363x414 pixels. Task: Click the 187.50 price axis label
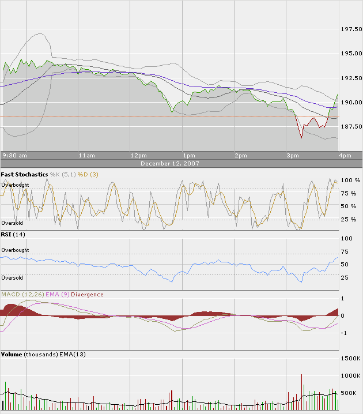point(351,126)
